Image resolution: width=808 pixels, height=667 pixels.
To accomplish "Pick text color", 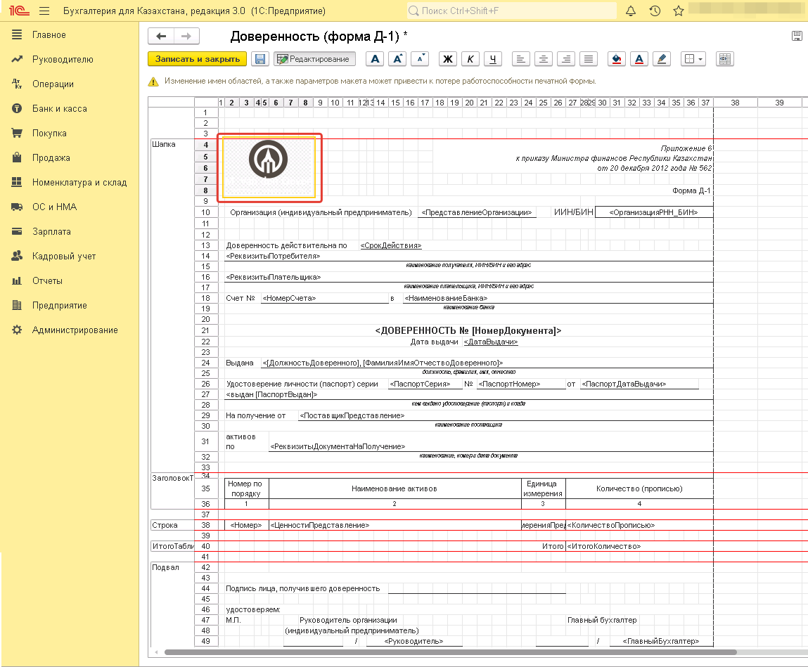I will coord(639,59).
